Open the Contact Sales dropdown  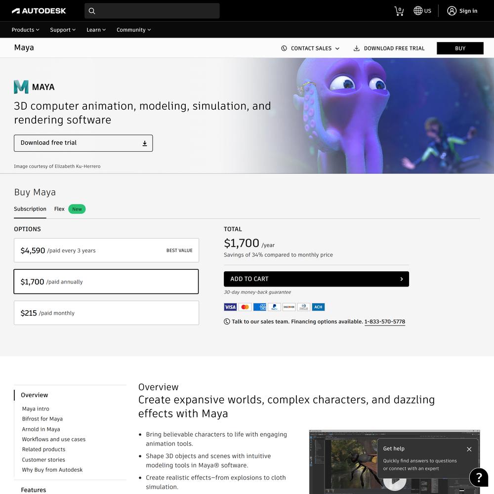pyautogui.click(x=310, y=48)
